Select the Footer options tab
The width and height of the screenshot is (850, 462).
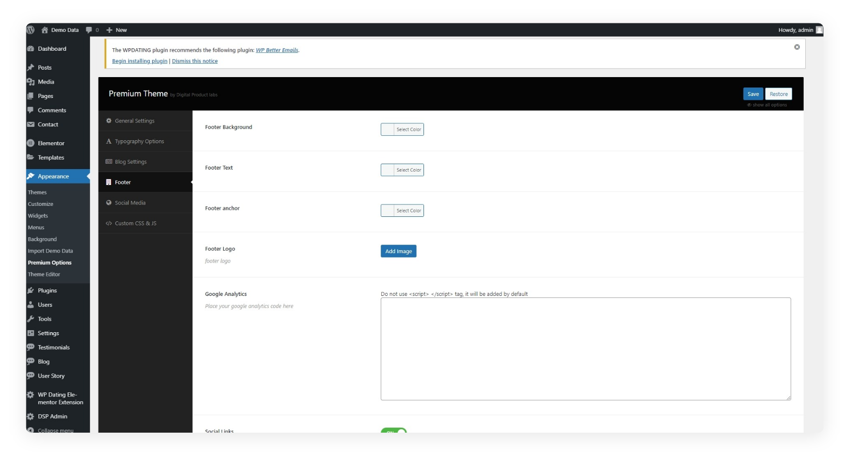(x=145, y=182)
